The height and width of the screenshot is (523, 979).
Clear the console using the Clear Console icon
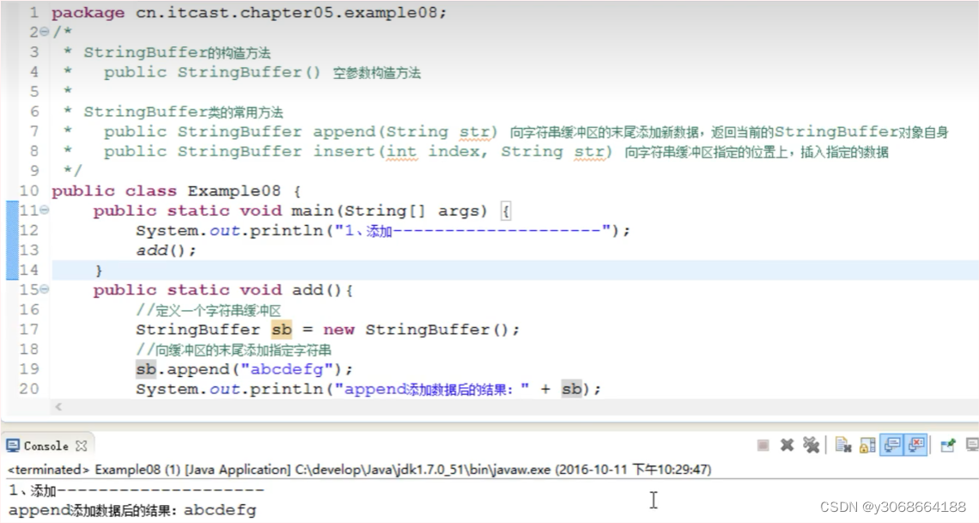click(x=842, y=445)
